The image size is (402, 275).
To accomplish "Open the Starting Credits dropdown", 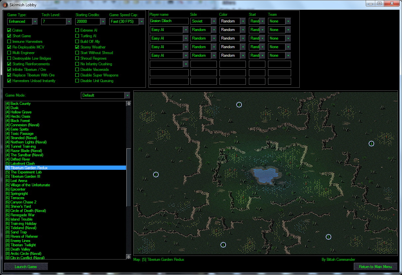I will click(x=103, y=21).
